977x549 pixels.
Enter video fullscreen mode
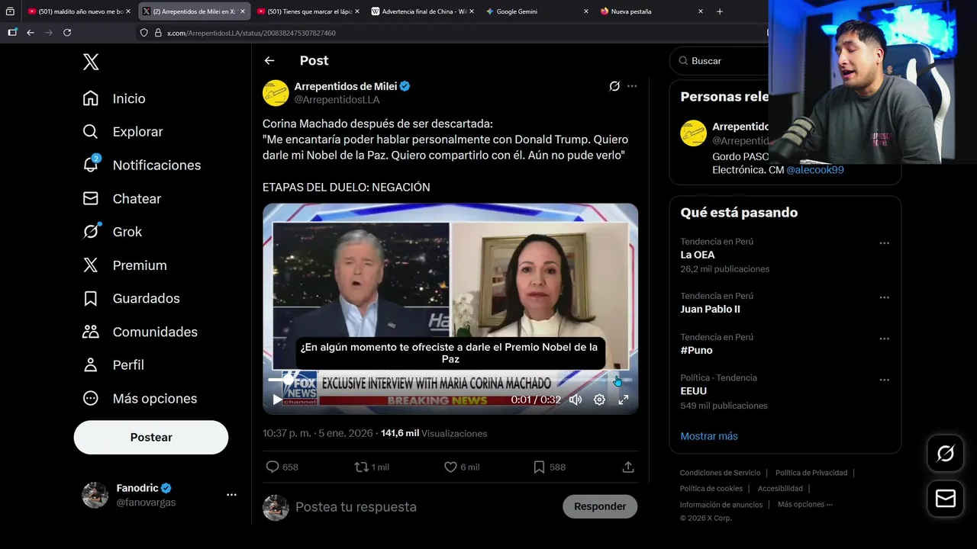pos(624,400)
